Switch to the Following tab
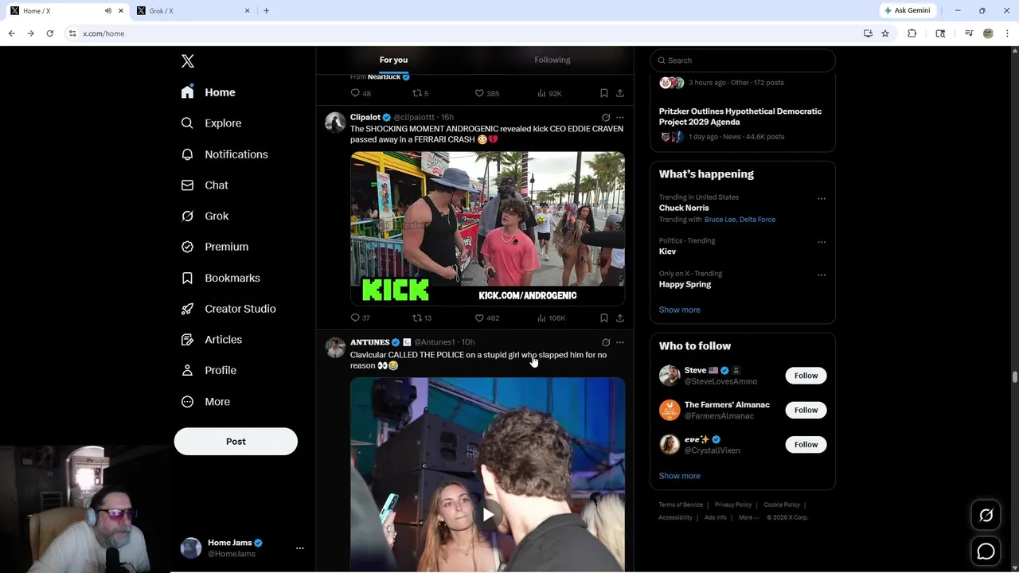The image size is (1019, 573). click(x=552, y=60)
